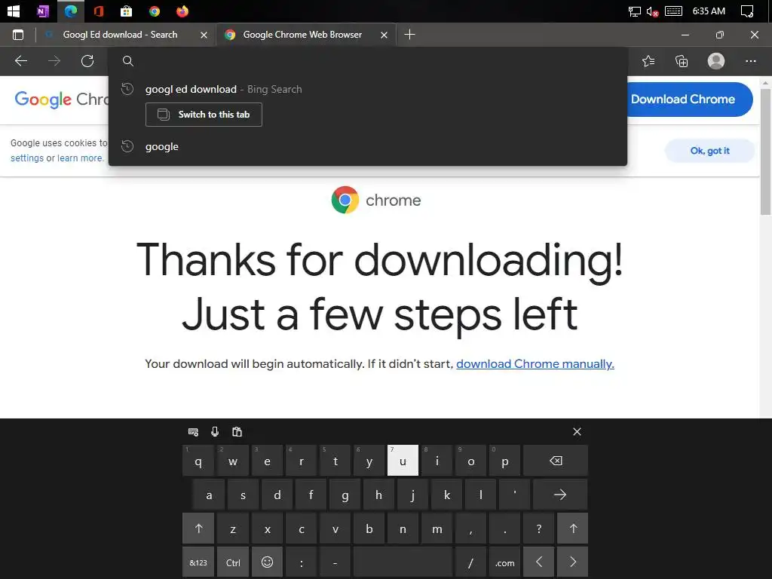Select the Google Chrome Web Browser tab
The width and height of the screenshot is (772, 579).
(x=302, y=35)
